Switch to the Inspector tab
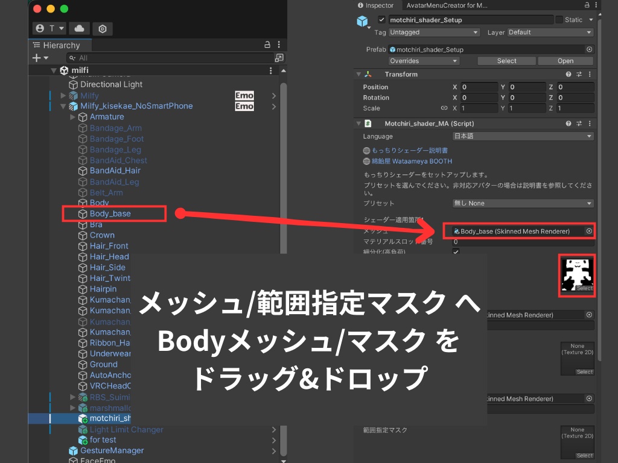 pos(375,5)
